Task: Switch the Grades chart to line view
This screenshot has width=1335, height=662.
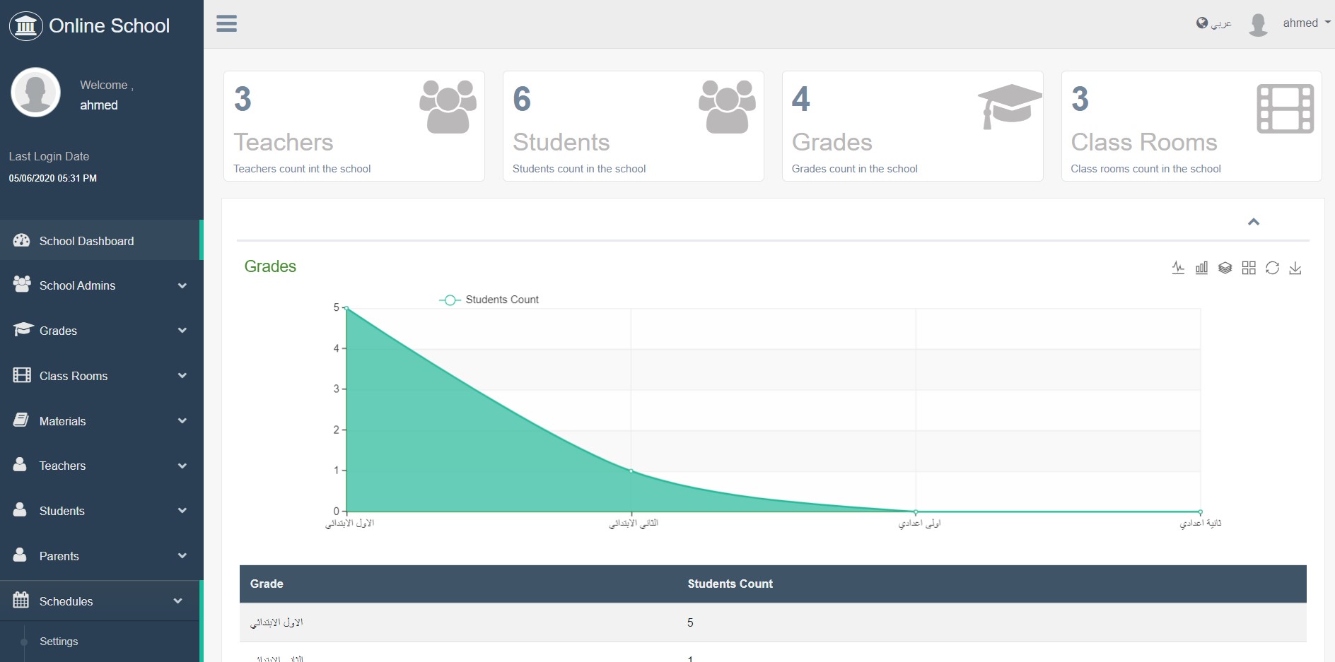Action: pyautogui.click(x=1179, y=268)
